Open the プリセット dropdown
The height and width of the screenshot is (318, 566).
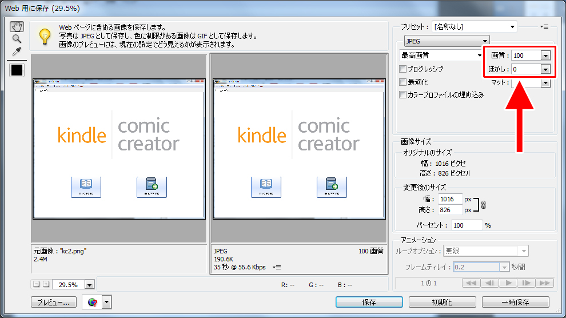click(475, 27)
